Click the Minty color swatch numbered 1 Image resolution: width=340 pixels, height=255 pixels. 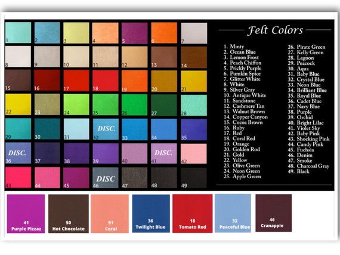pos(18,33)
